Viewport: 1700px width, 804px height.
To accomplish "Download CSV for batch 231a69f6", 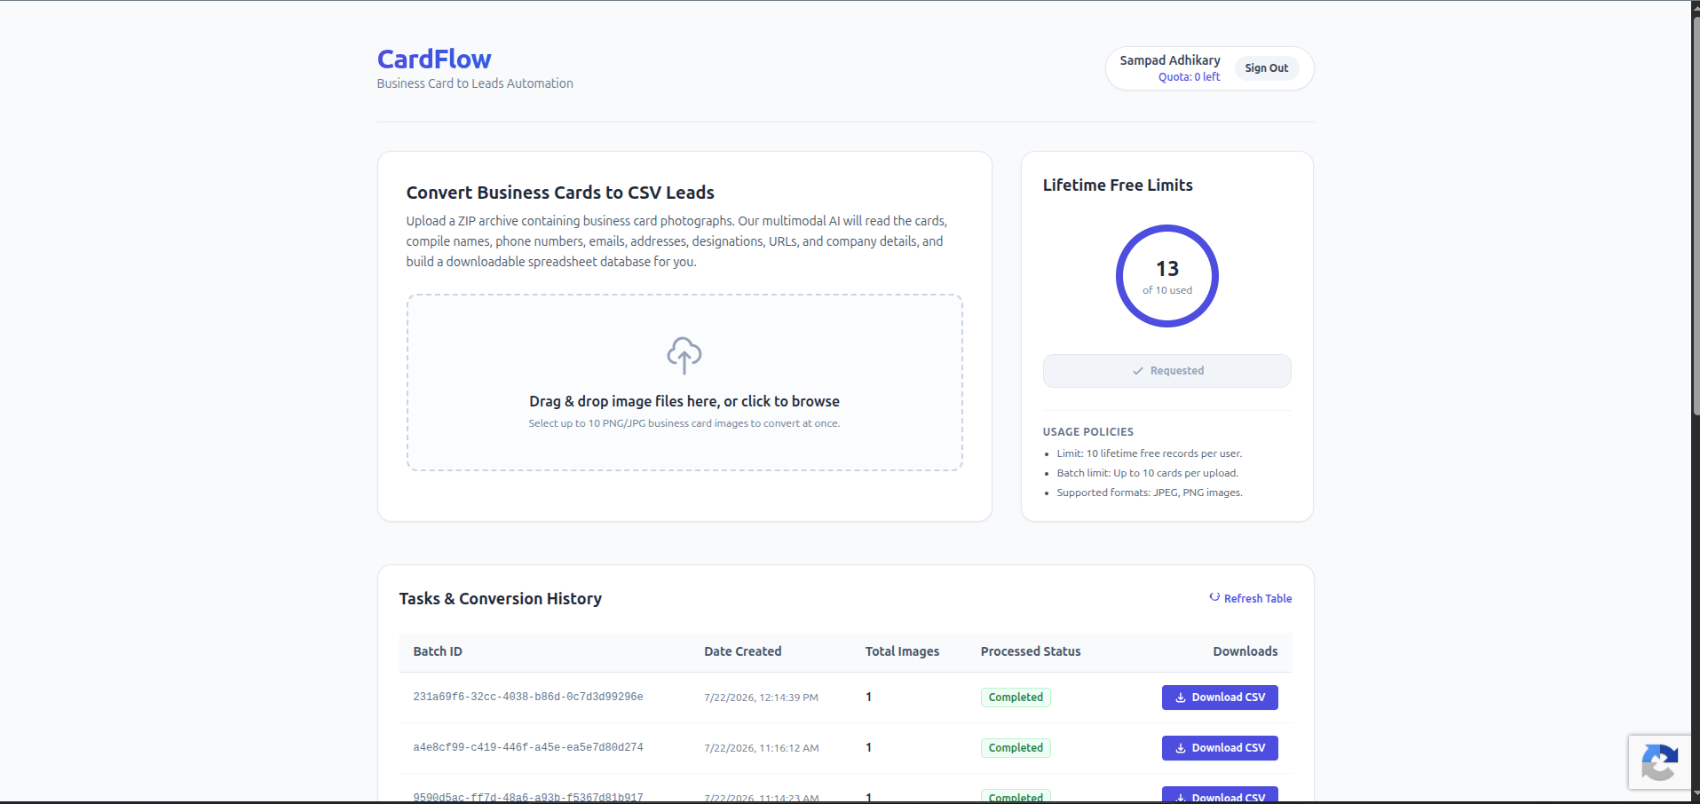I will click(1220, 698).
